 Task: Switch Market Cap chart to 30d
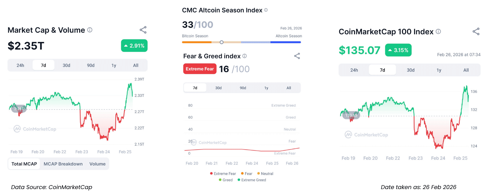click(66, 65)
